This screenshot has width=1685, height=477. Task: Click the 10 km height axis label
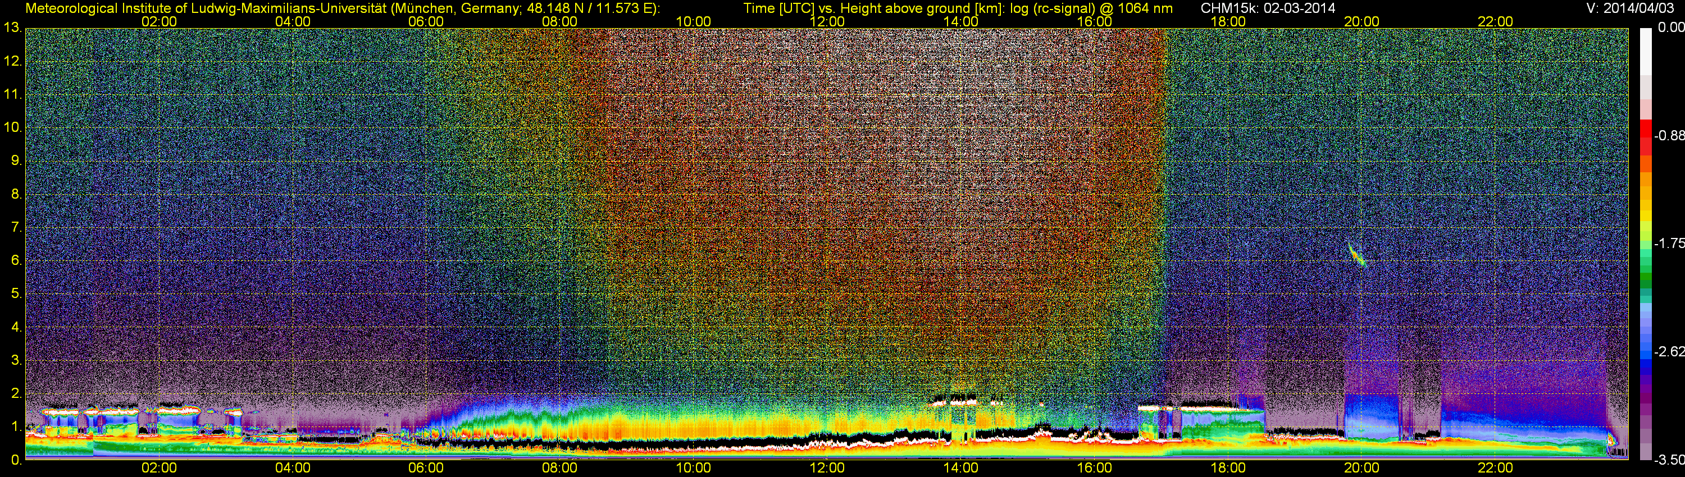point(12,127)
